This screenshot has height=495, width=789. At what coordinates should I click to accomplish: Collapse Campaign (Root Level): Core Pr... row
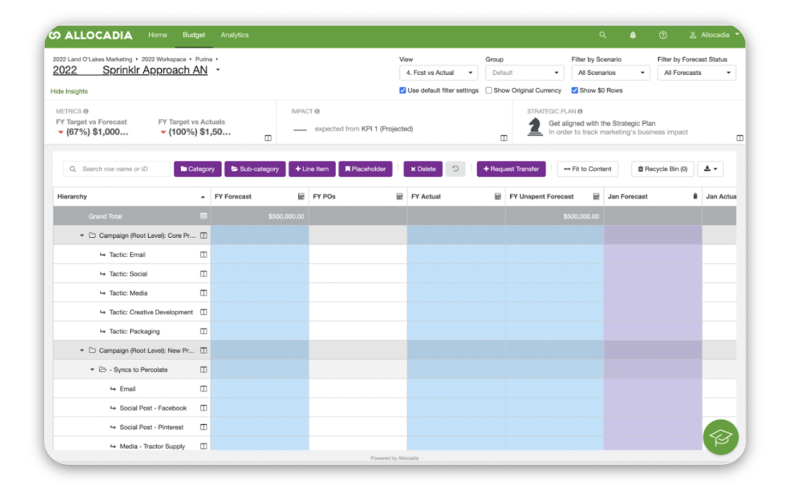[x=82, y=236]
